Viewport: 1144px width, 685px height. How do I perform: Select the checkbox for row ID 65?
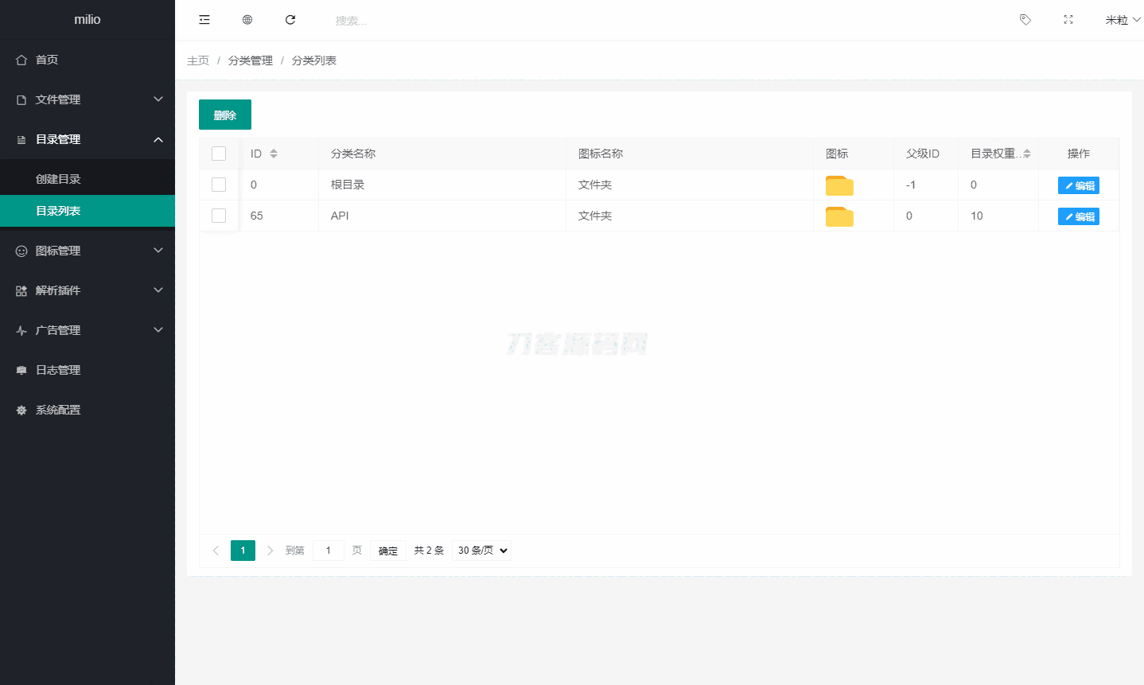[x=219, y=216]
